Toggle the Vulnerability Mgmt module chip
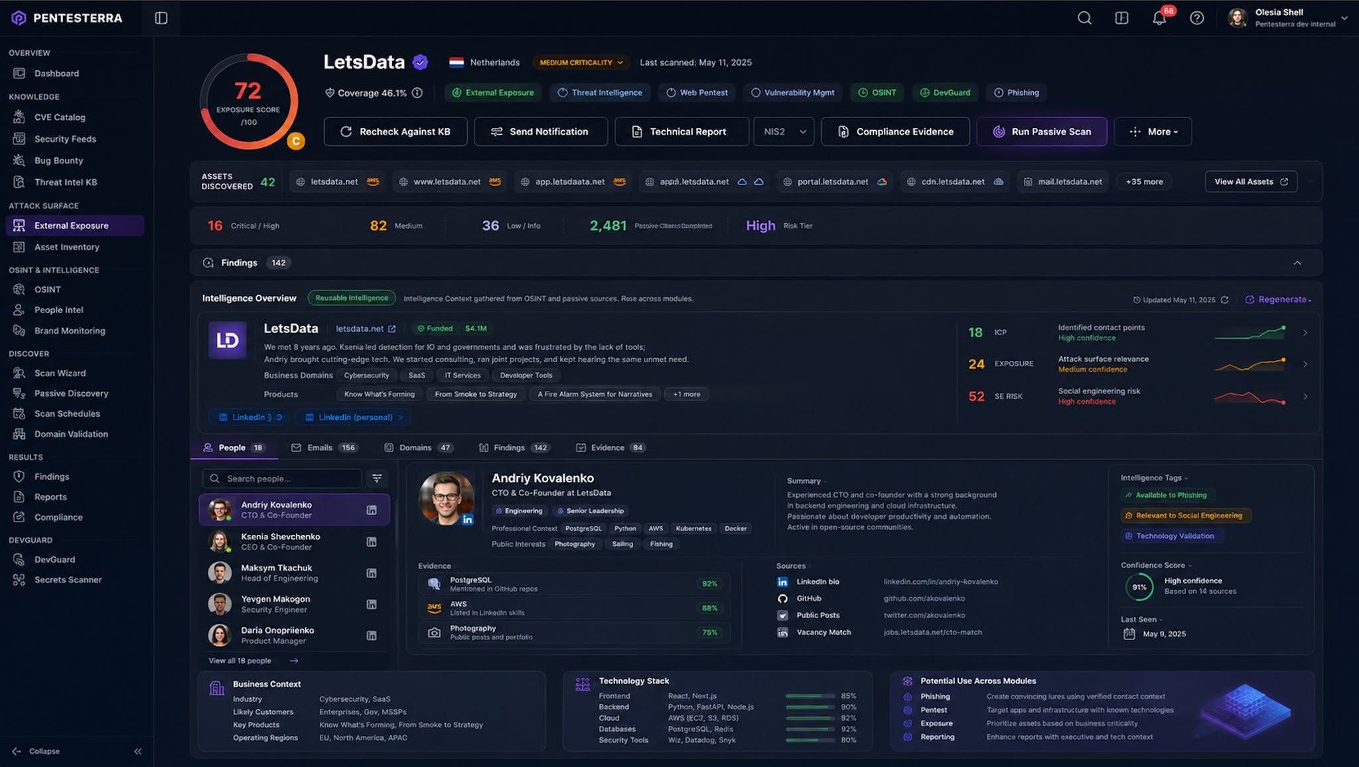Image resolution: width=1359 pixels, height=767 pixels. [792, 93]
